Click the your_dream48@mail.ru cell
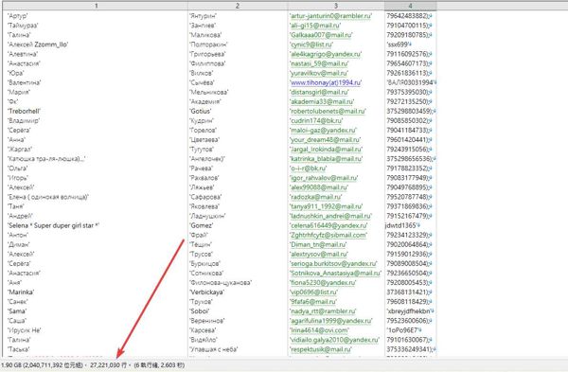 326,140
